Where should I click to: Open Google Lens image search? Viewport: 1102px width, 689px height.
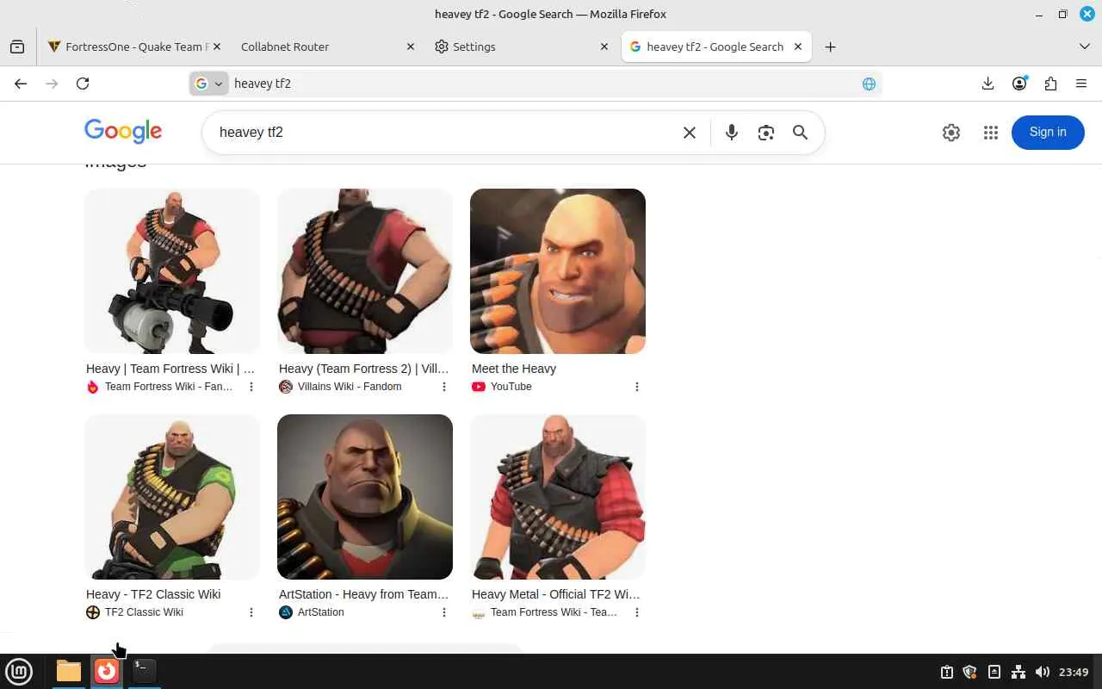(766, 133)
